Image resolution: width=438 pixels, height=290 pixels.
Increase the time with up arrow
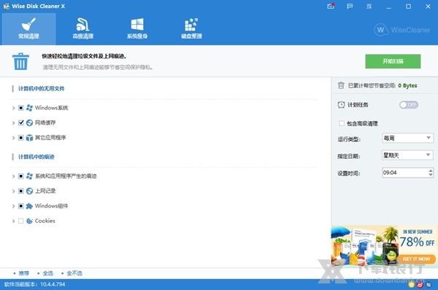point(431,171)
